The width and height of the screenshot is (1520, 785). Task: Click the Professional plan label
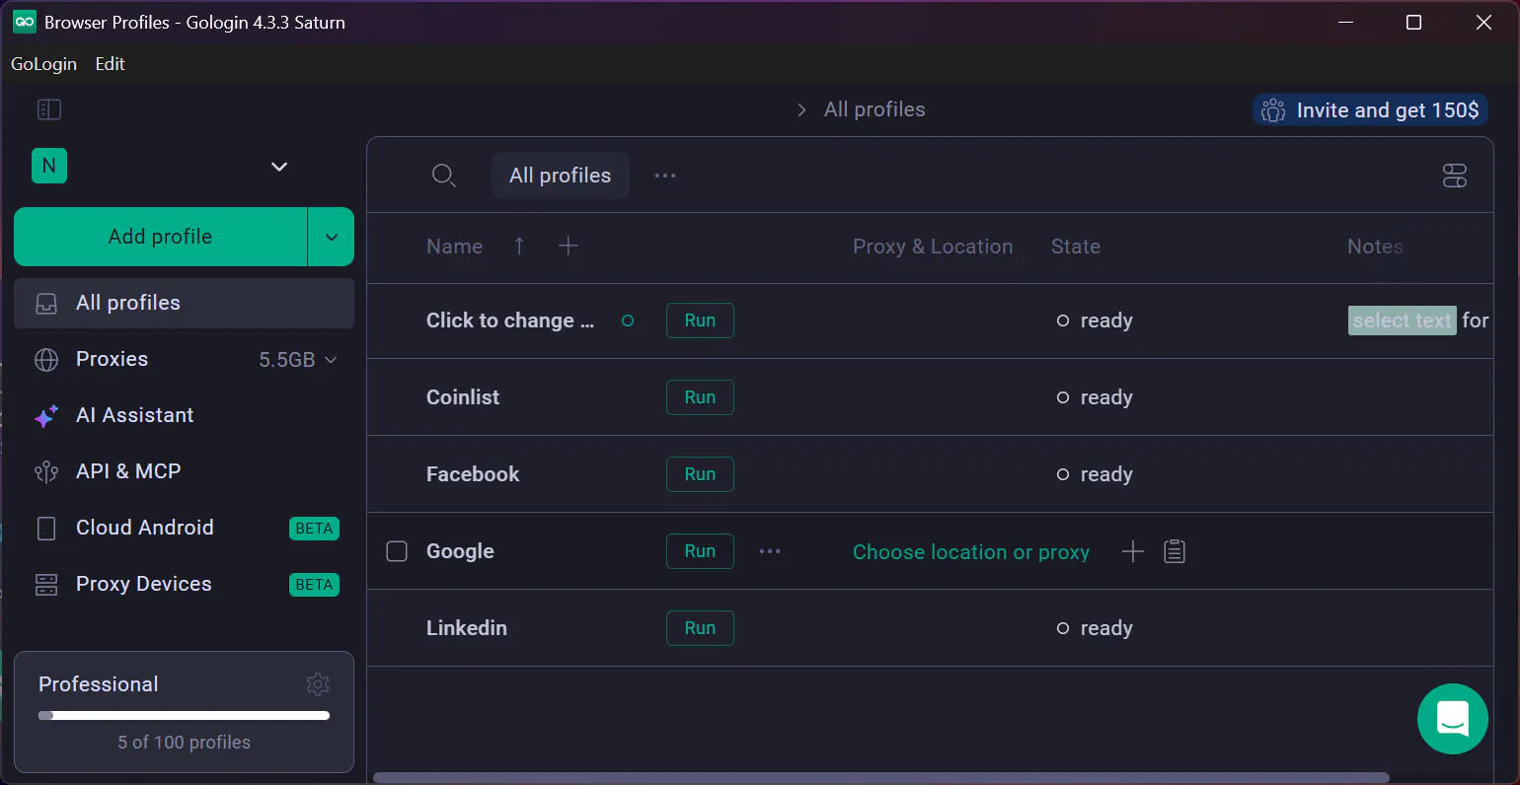tap(98, 684)
